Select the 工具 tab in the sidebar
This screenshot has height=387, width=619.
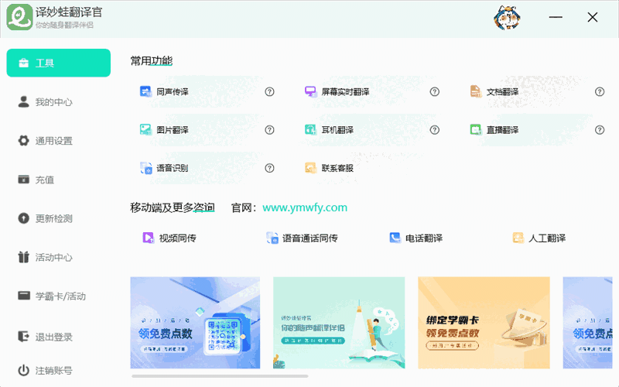coord(59,63)
